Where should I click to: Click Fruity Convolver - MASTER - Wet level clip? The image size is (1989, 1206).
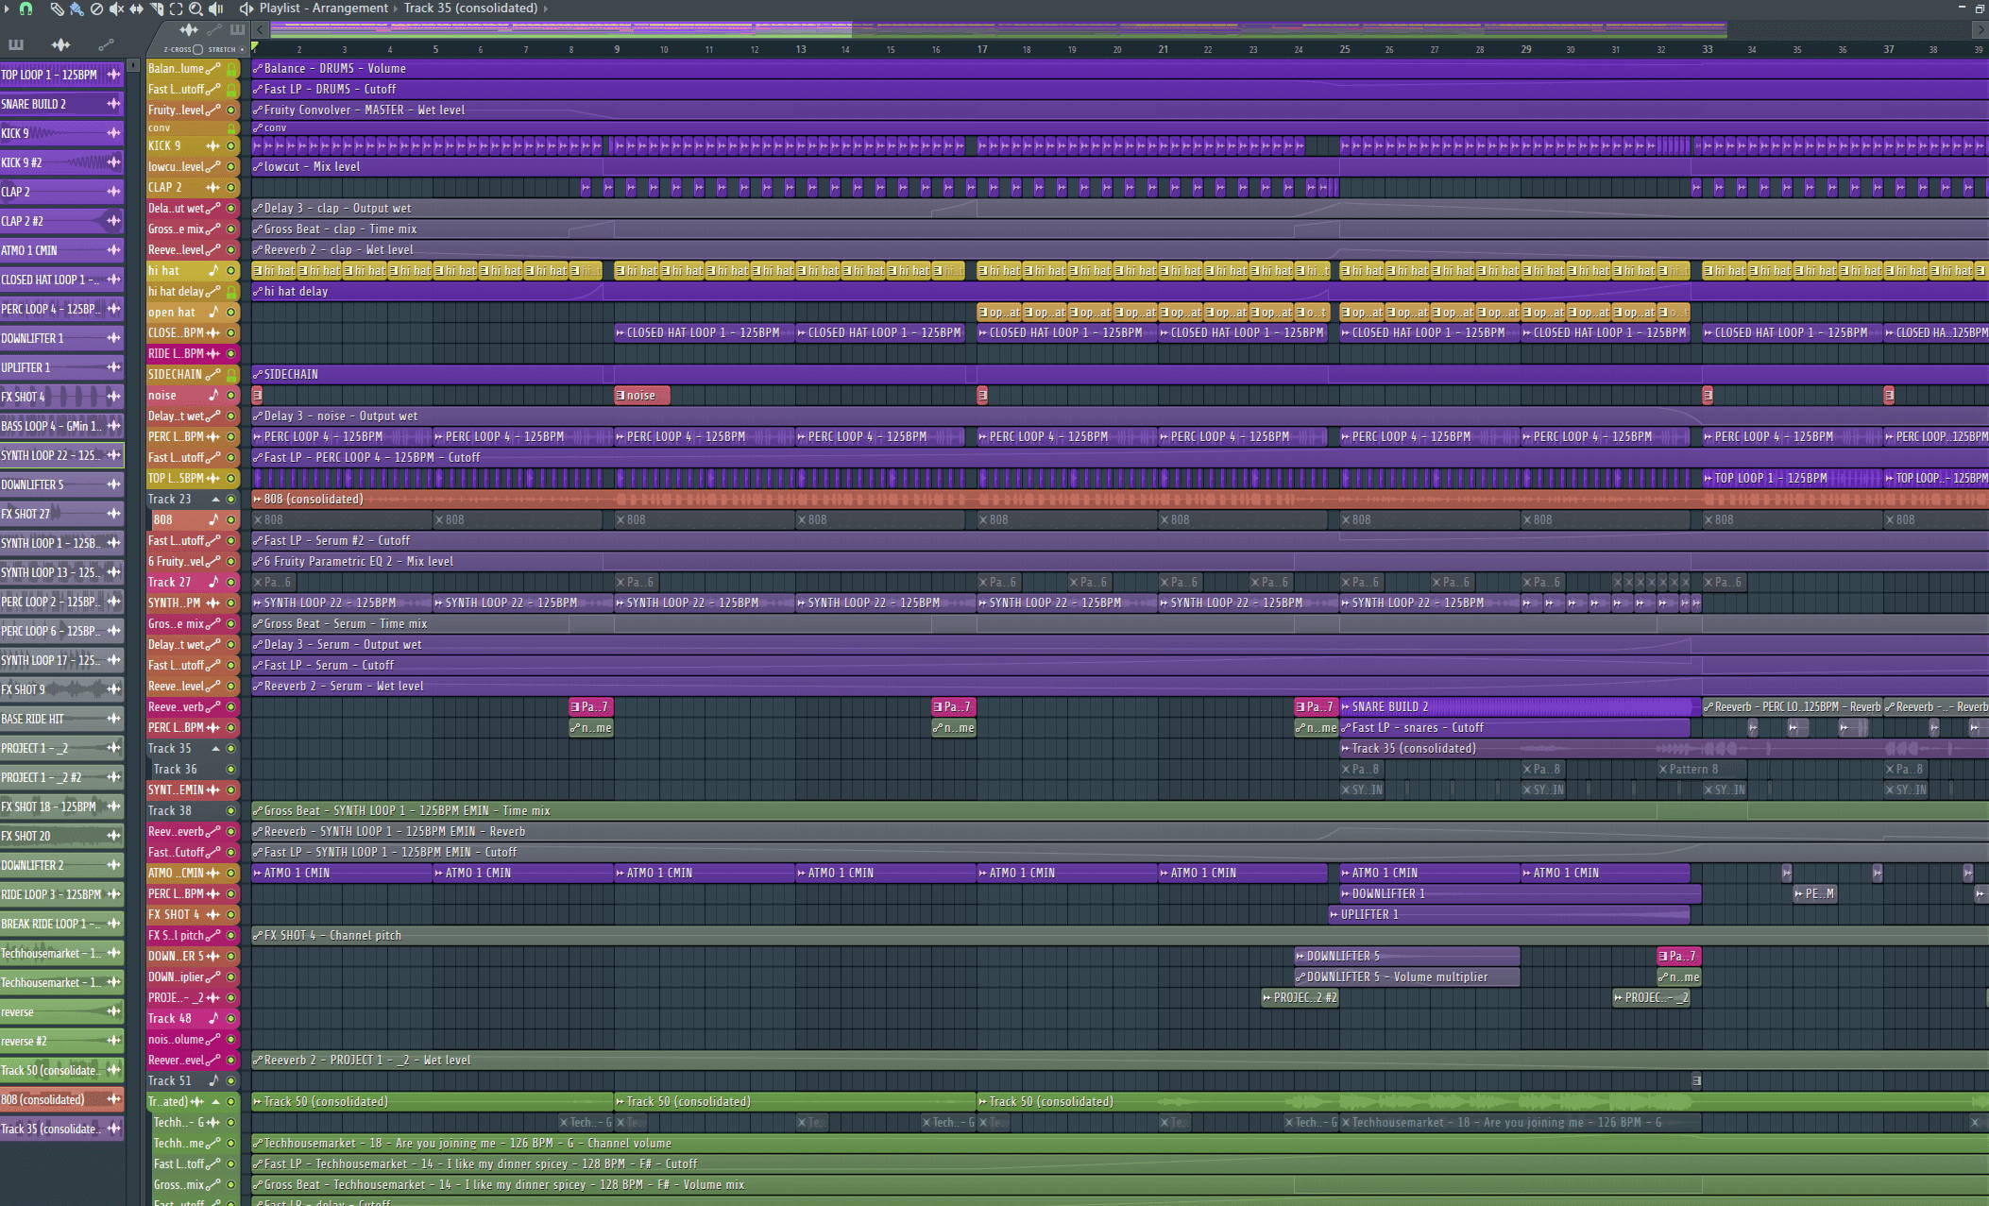coord(1119,110)
